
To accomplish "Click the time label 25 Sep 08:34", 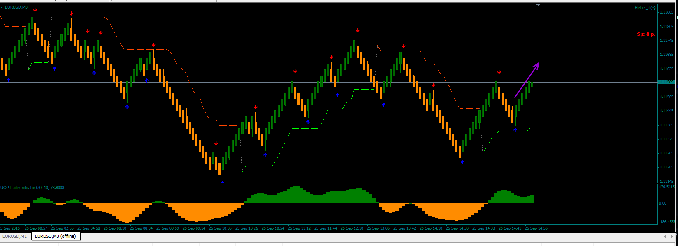I will 141,228.
